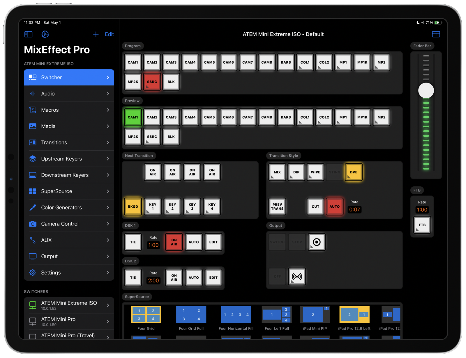Tap the Do Not Disturb moon icon

[418, 23]
